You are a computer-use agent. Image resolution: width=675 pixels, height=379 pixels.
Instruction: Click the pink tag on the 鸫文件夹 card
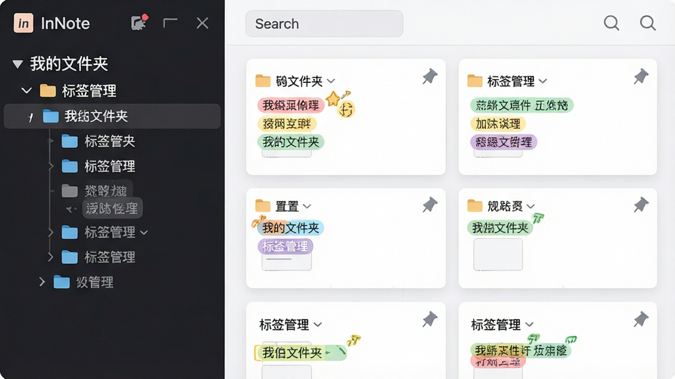[x=291, y=105]
